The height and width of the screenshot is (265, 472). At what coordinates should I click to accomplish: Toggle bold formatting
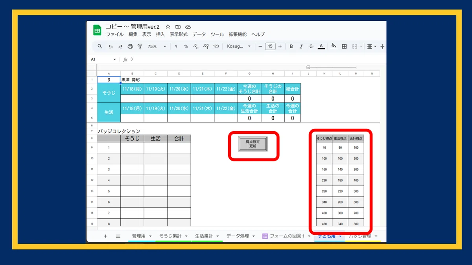291,46
